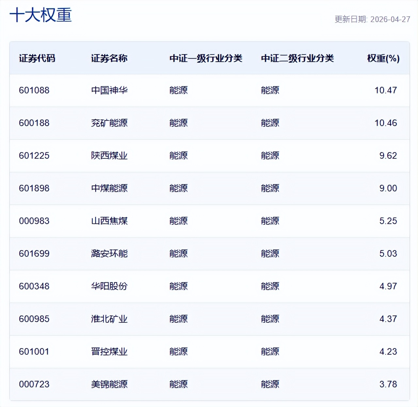
Task: Select the 华阳股份 security name
Action: [x=109, y=286]
